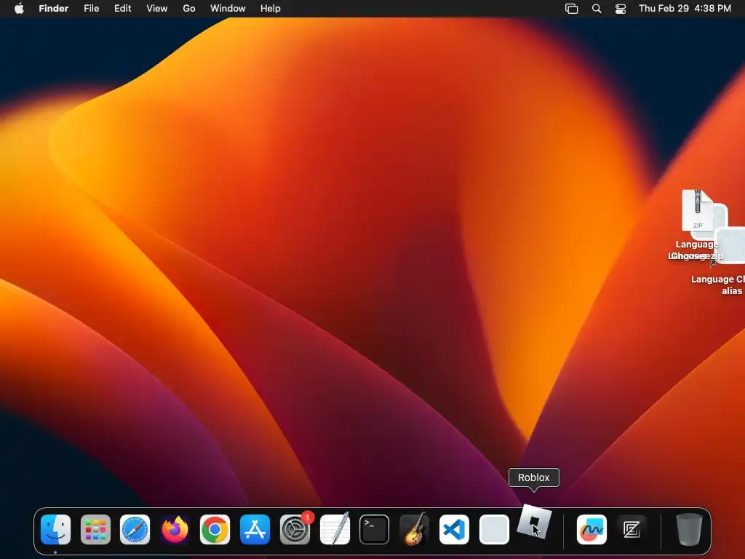This screenshot has width=745, height=559.
Task: Launch Roblox from the Dock
Action: click(534, 522)
